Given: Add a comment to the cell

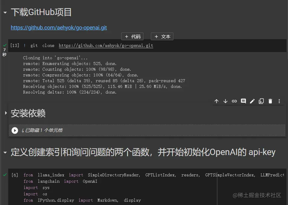Looking at the screenshot, I should point(243,101).
